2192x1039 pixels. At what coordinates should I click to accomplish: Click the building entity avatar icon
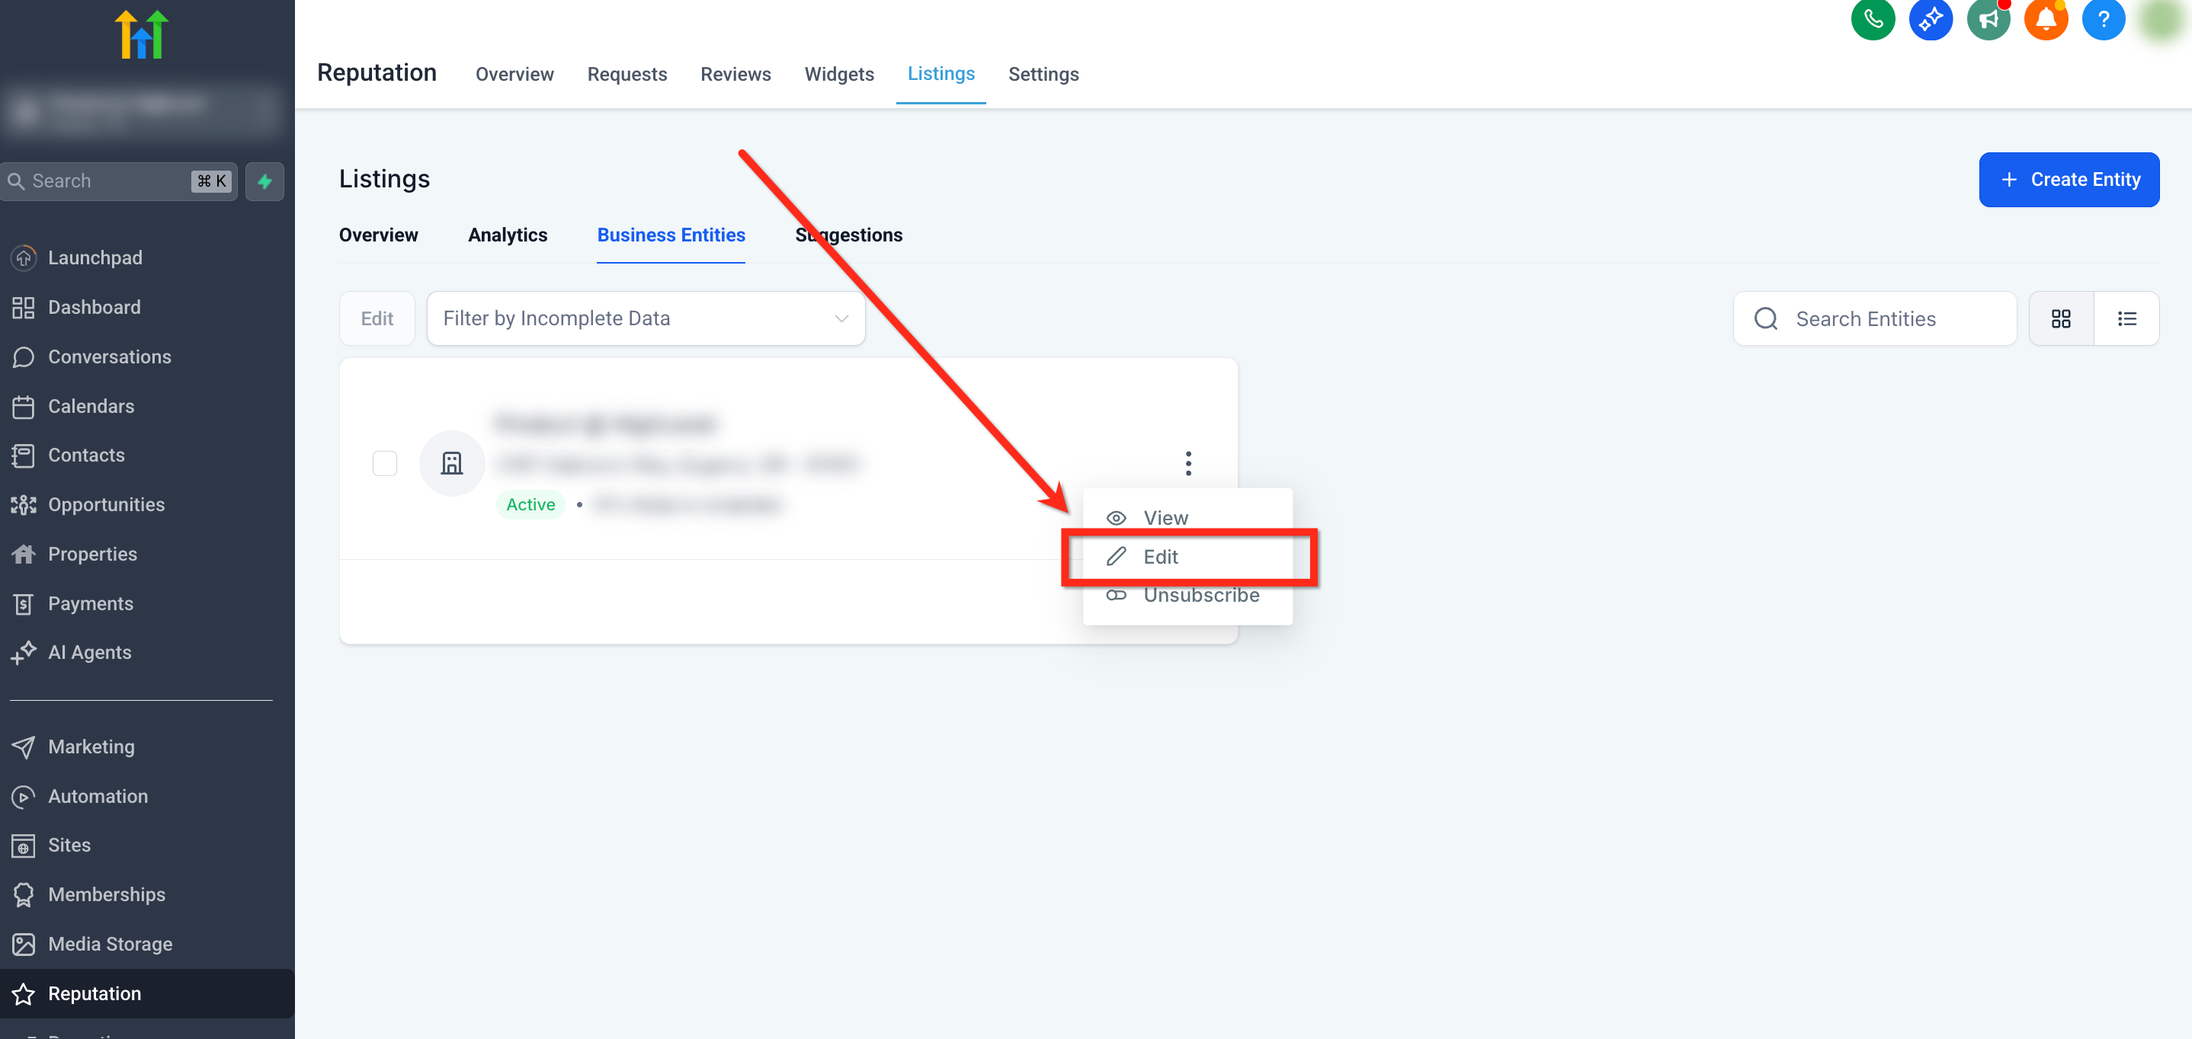(452, 463)
